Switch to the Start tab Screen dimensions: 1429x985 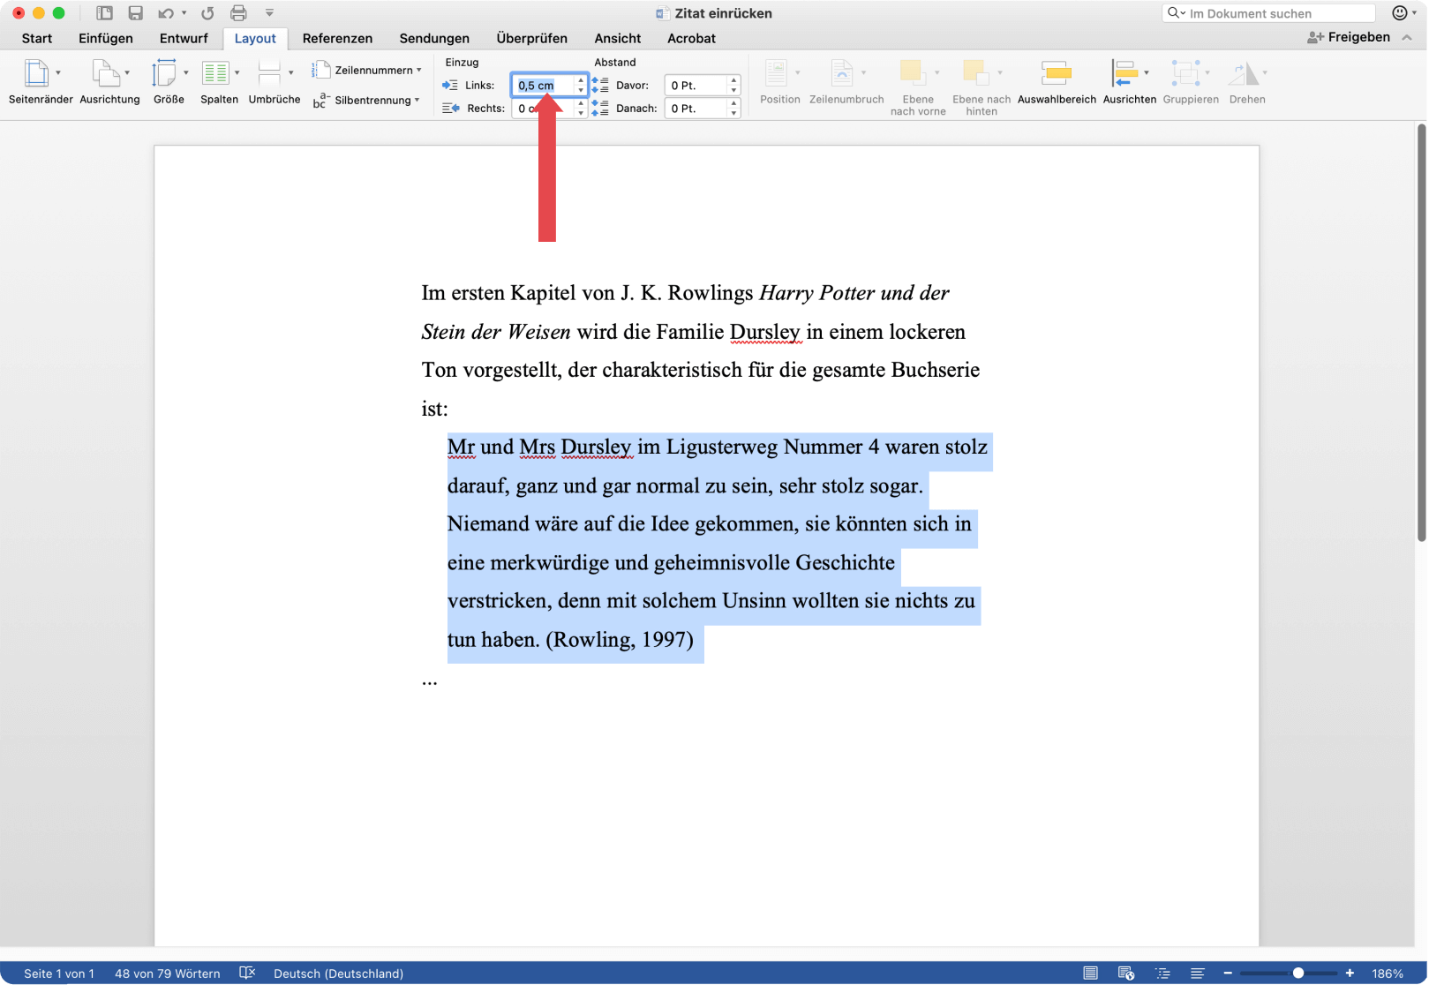37,38
